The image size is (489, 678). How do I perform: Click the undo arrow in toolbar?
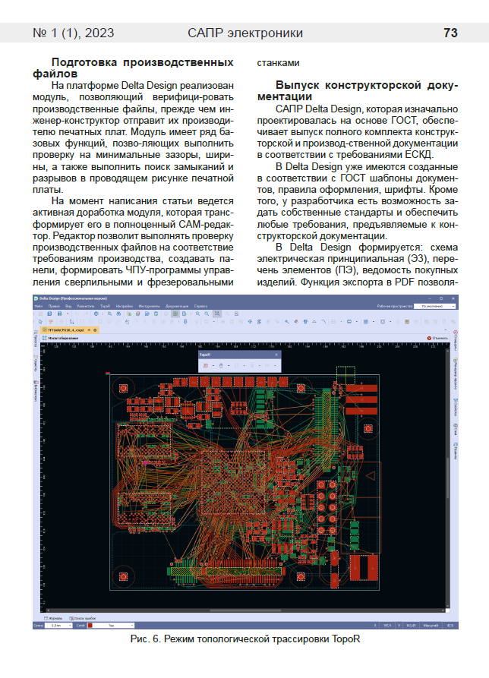pyautogui.click(x=77, y=314)
